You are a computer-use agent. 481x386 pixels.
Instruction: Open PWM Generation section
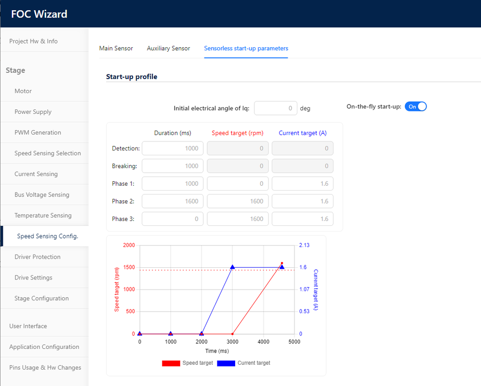tap(38, 132)
